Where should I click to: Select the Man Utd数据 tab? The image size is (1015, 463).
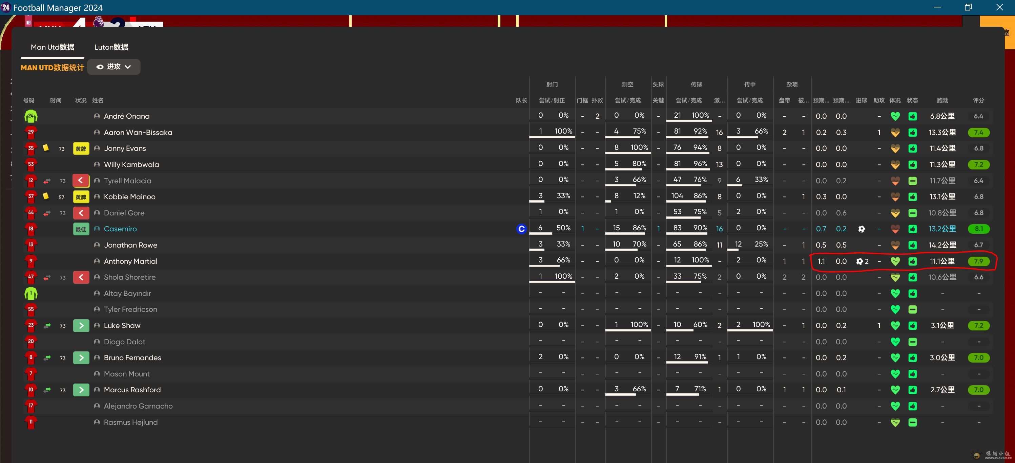53,47
